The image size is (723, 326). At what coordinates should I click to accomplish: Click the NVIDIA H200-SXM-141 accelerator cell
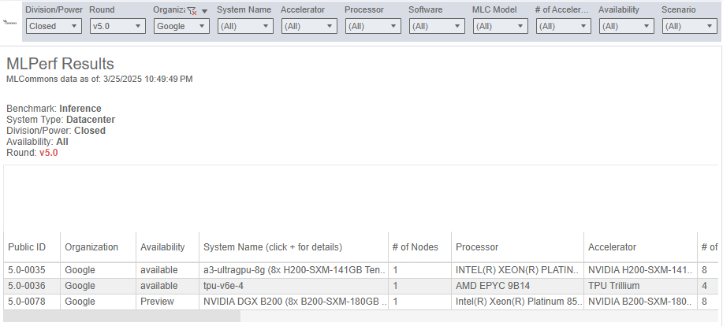[x=640, y=270]
